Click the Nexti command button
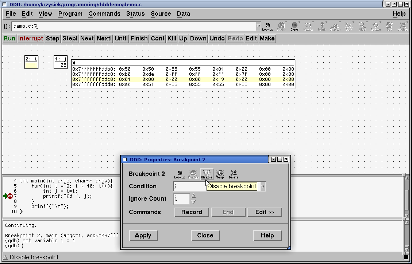412x264 pixels. (x=104, y=38)
